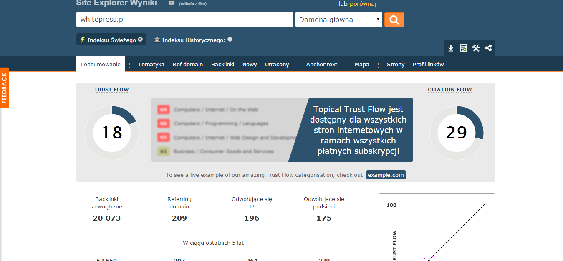Image resolution: width=563 pixels, height=261 pixels.
Task: Click the lightning bolt Fresh Index icon
Action: [83, 40]
